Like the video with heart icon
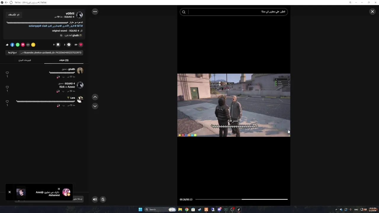This screenshot has width=379, height=213. [x=81, y=45]
